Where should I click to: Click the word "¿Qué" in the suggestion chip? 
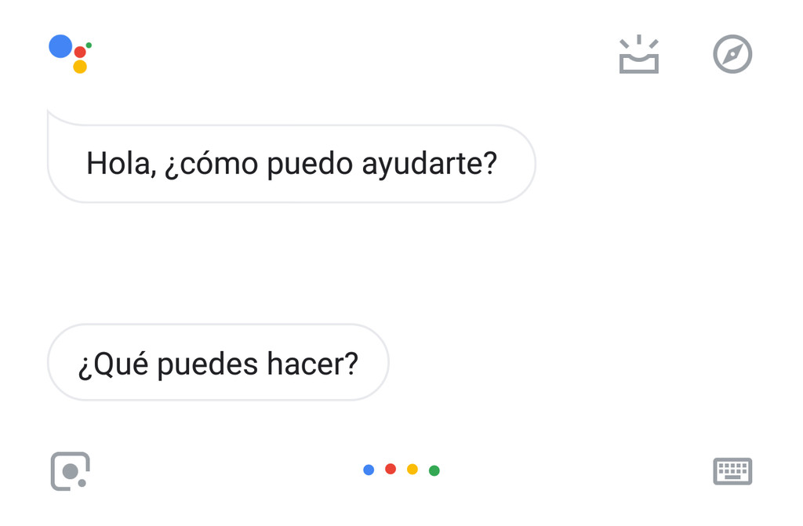[113, 365]
